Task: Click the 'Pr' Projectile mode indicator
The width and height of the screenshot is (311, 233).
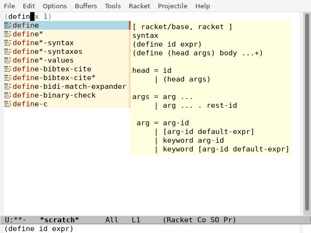Action: pyautogui.click(x=227, y=220)
